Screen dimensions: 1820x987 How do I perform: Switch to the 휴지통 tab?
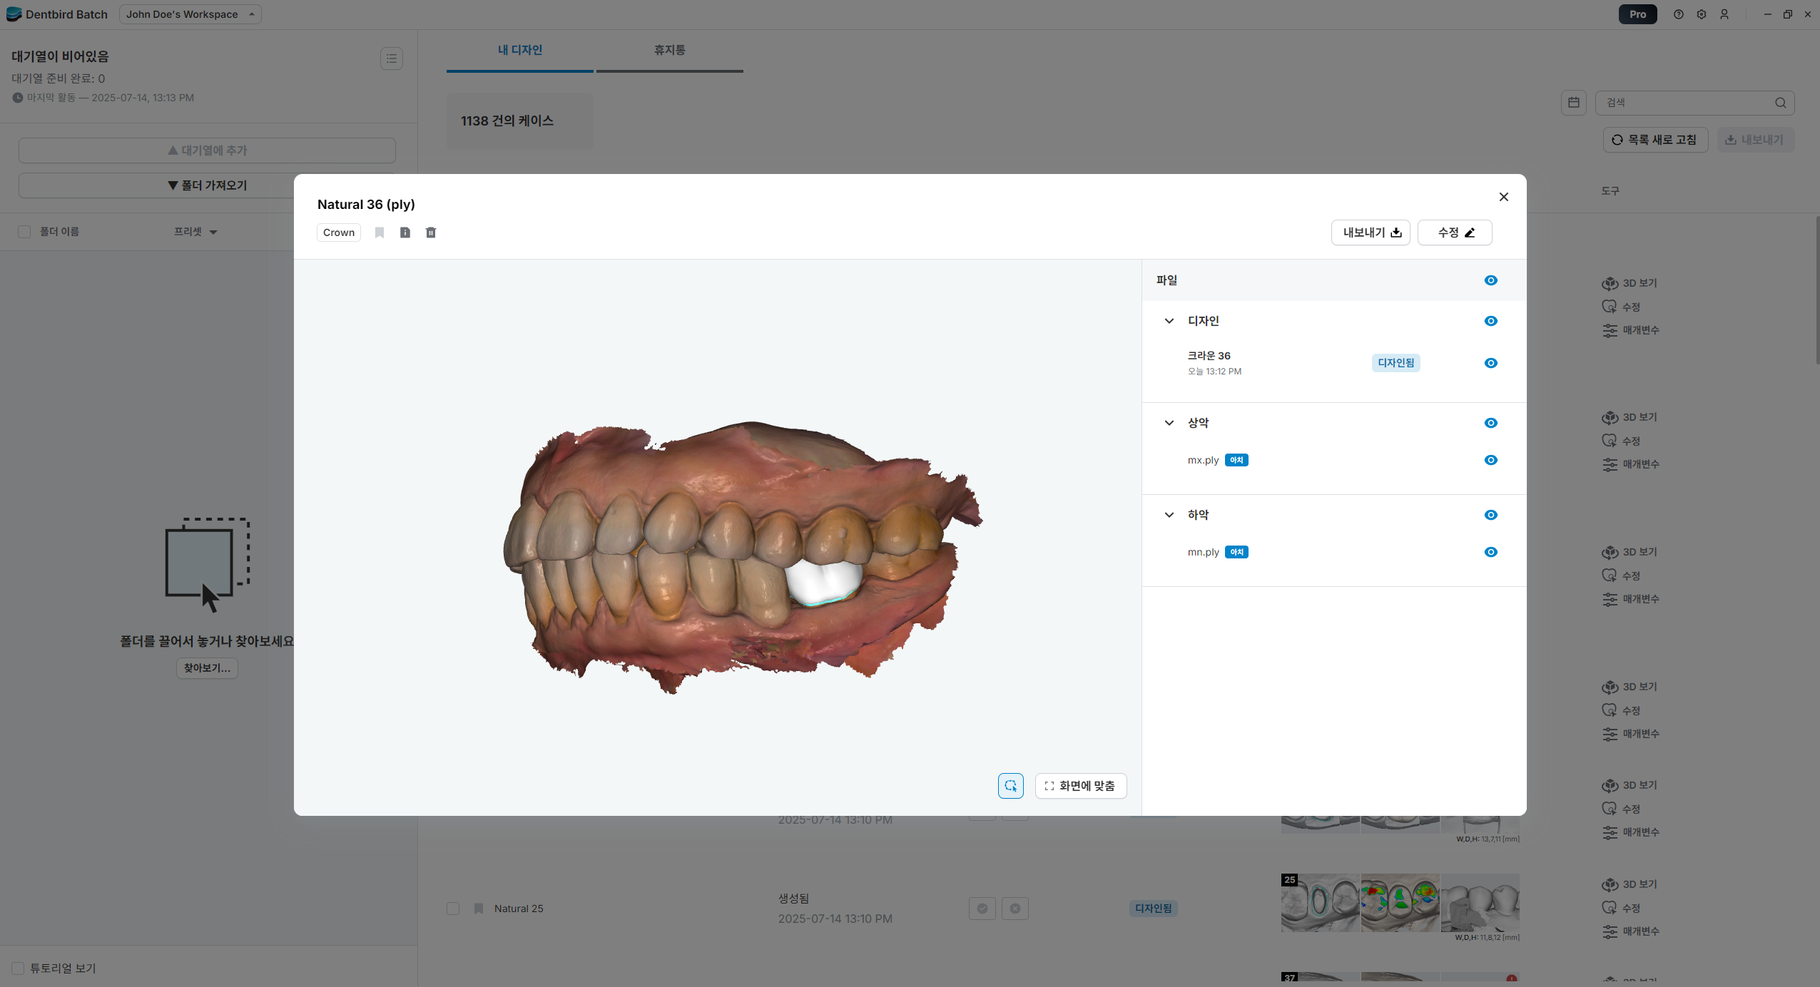click(669, 50)
